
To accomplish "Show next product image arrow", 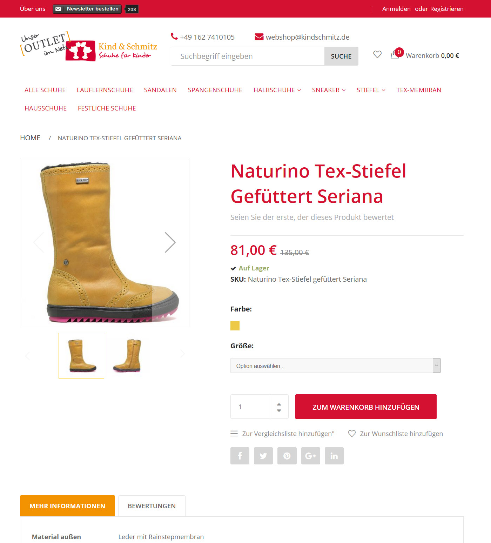I will (170, 242).
